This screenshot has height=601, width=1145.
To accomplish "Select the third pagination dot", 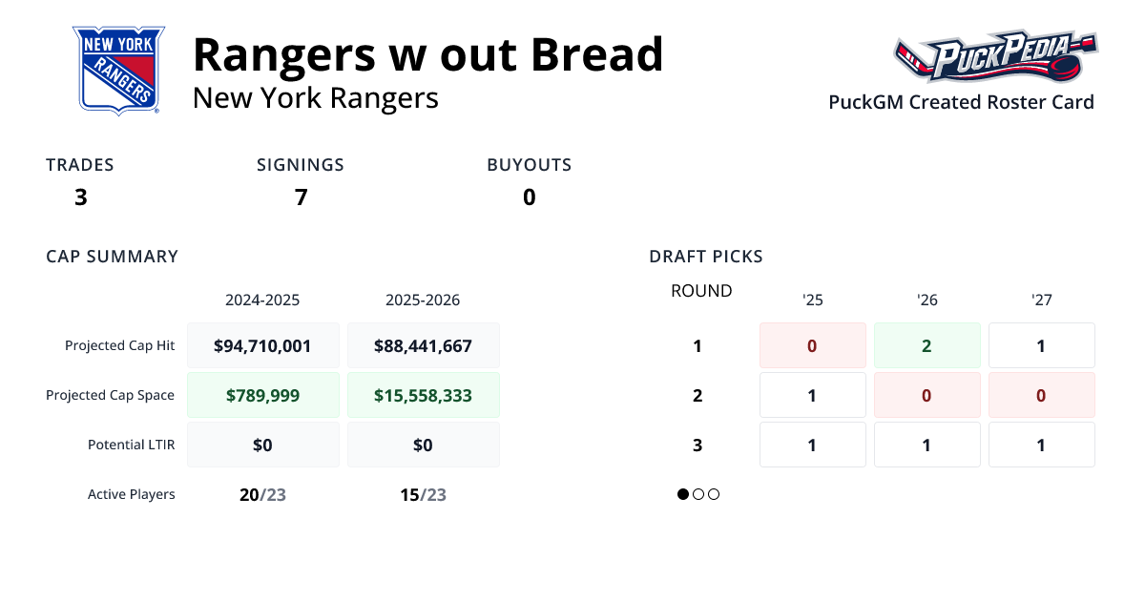I will [714, 494].
